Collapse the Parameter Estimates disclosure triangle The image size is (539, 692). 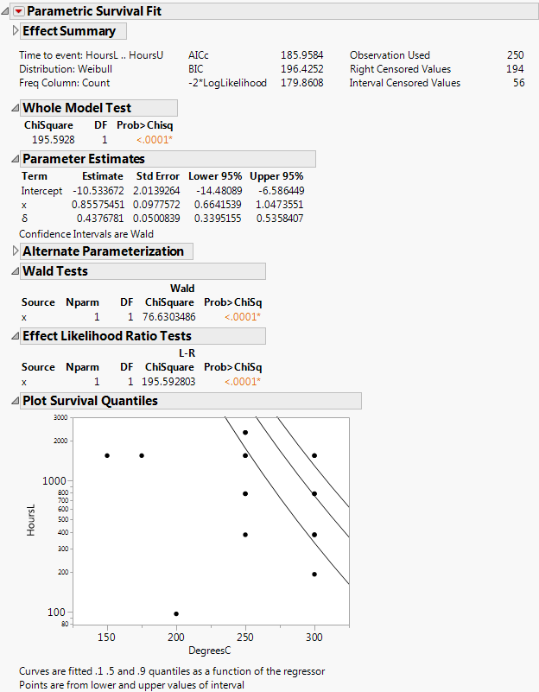tap(14, 159)
